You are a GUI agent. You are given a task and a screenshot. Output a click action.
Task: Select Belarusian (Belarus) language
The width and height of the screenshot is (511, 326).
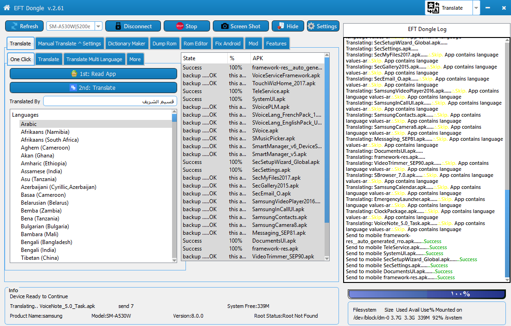coord(45,203)
